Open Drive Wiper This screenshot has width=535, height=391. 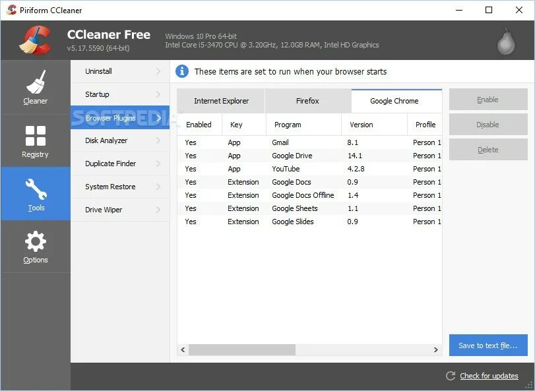coord(120,210)
